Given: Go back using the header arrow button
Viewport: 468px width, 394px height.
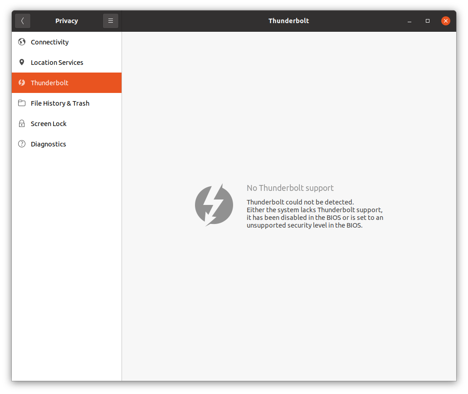Looking at the screenshot, I should [x=22, y=20].
